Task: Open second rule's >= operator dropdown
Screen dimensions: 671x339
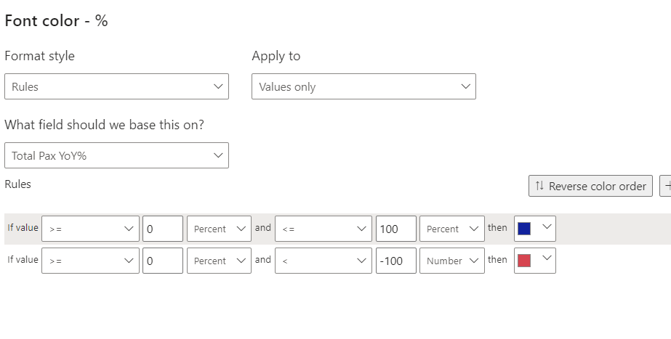Action: (x=90, y=261)
